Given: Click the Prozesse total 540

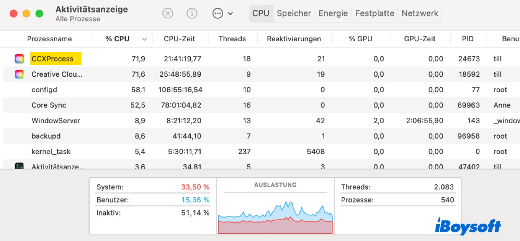Looking at the screenshot, I should [x=447, y=200].
